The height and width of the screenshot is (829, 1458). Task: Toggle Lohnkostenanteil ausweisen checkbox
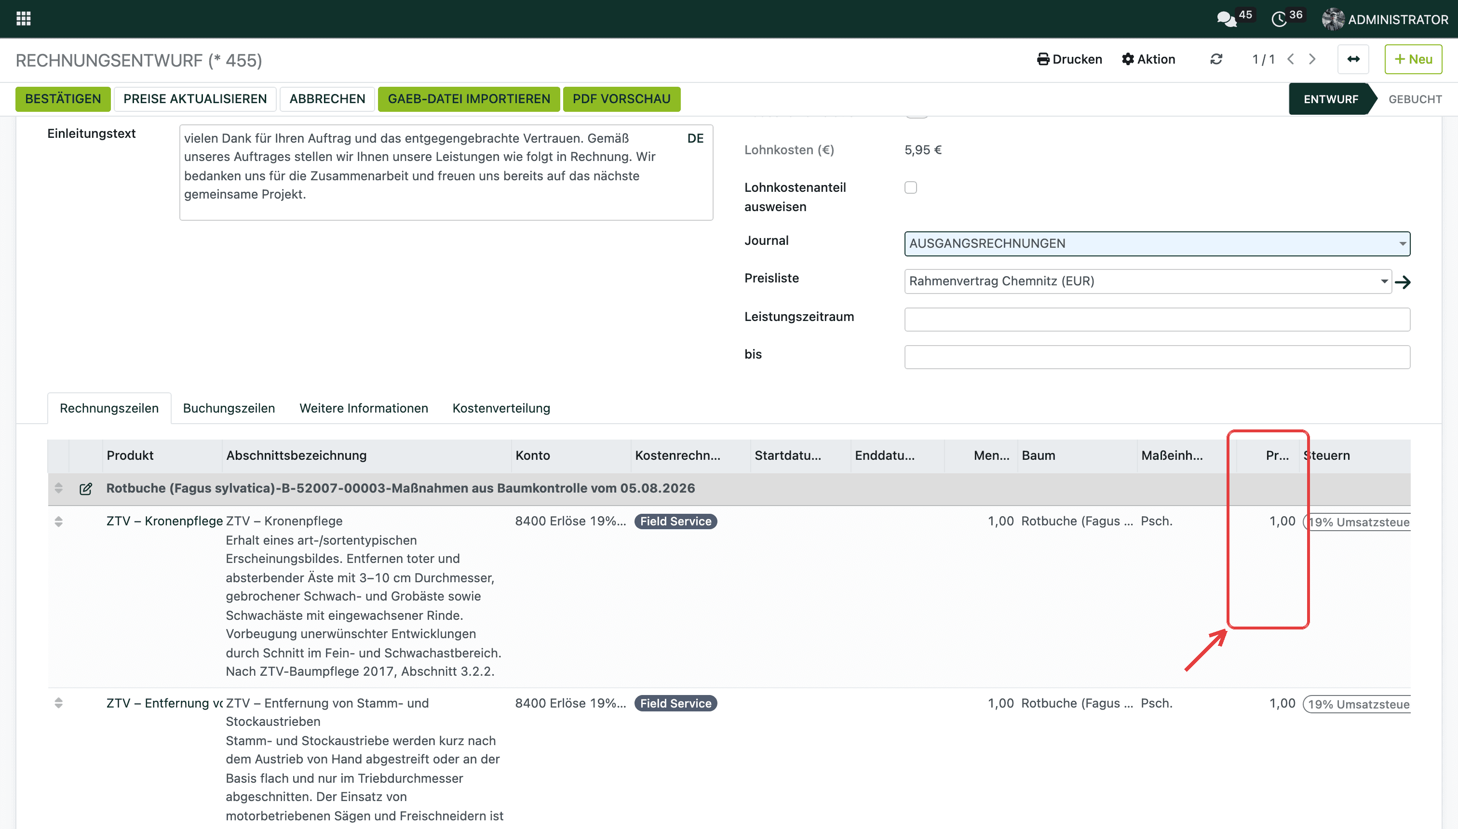pyautogui.click(x=911, y=188)
